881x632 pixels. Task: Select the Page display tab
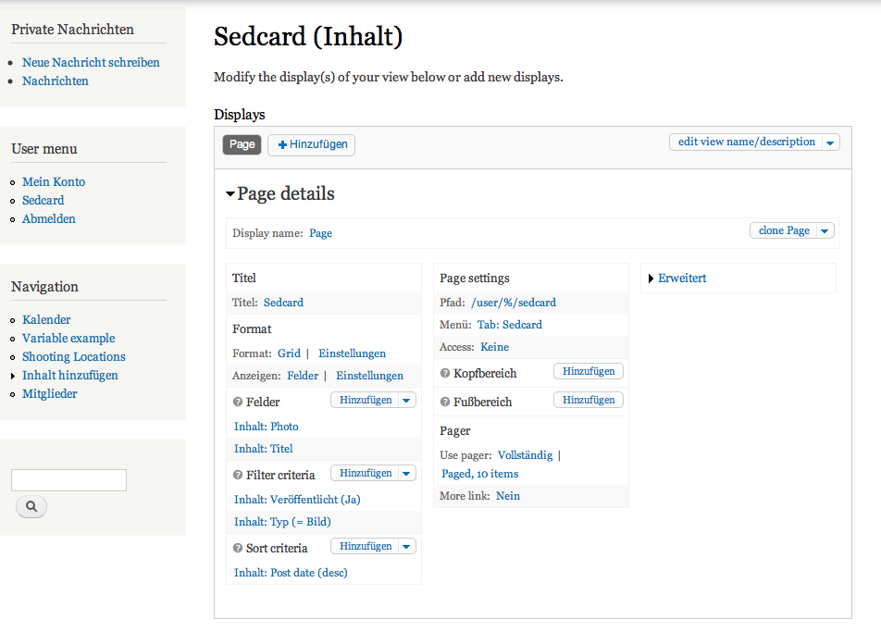242,144
